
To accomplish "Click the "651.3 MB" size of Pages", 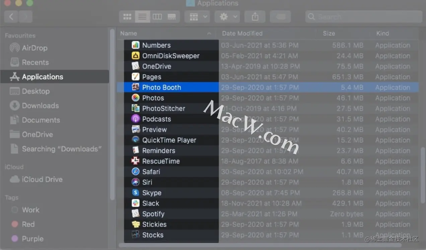I will [348, 77].
